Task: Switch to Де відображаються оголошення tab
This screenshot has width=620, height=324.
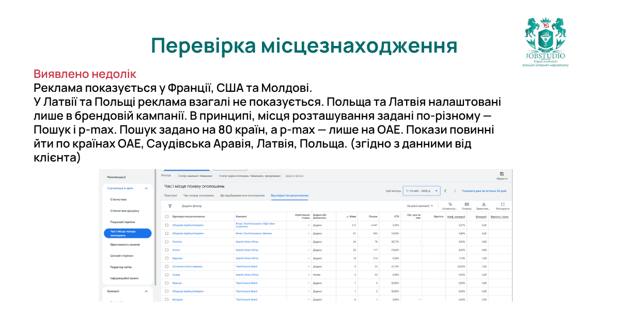Action: pyautogui.click(x=242, y=196)
